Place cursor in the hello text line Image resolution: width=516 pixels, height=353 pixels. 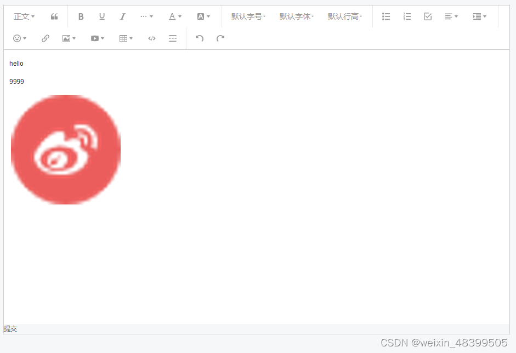(x=16, y=64)
